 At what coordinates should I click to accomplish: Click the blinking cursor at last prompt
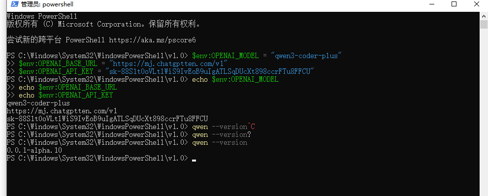[194, 161]
